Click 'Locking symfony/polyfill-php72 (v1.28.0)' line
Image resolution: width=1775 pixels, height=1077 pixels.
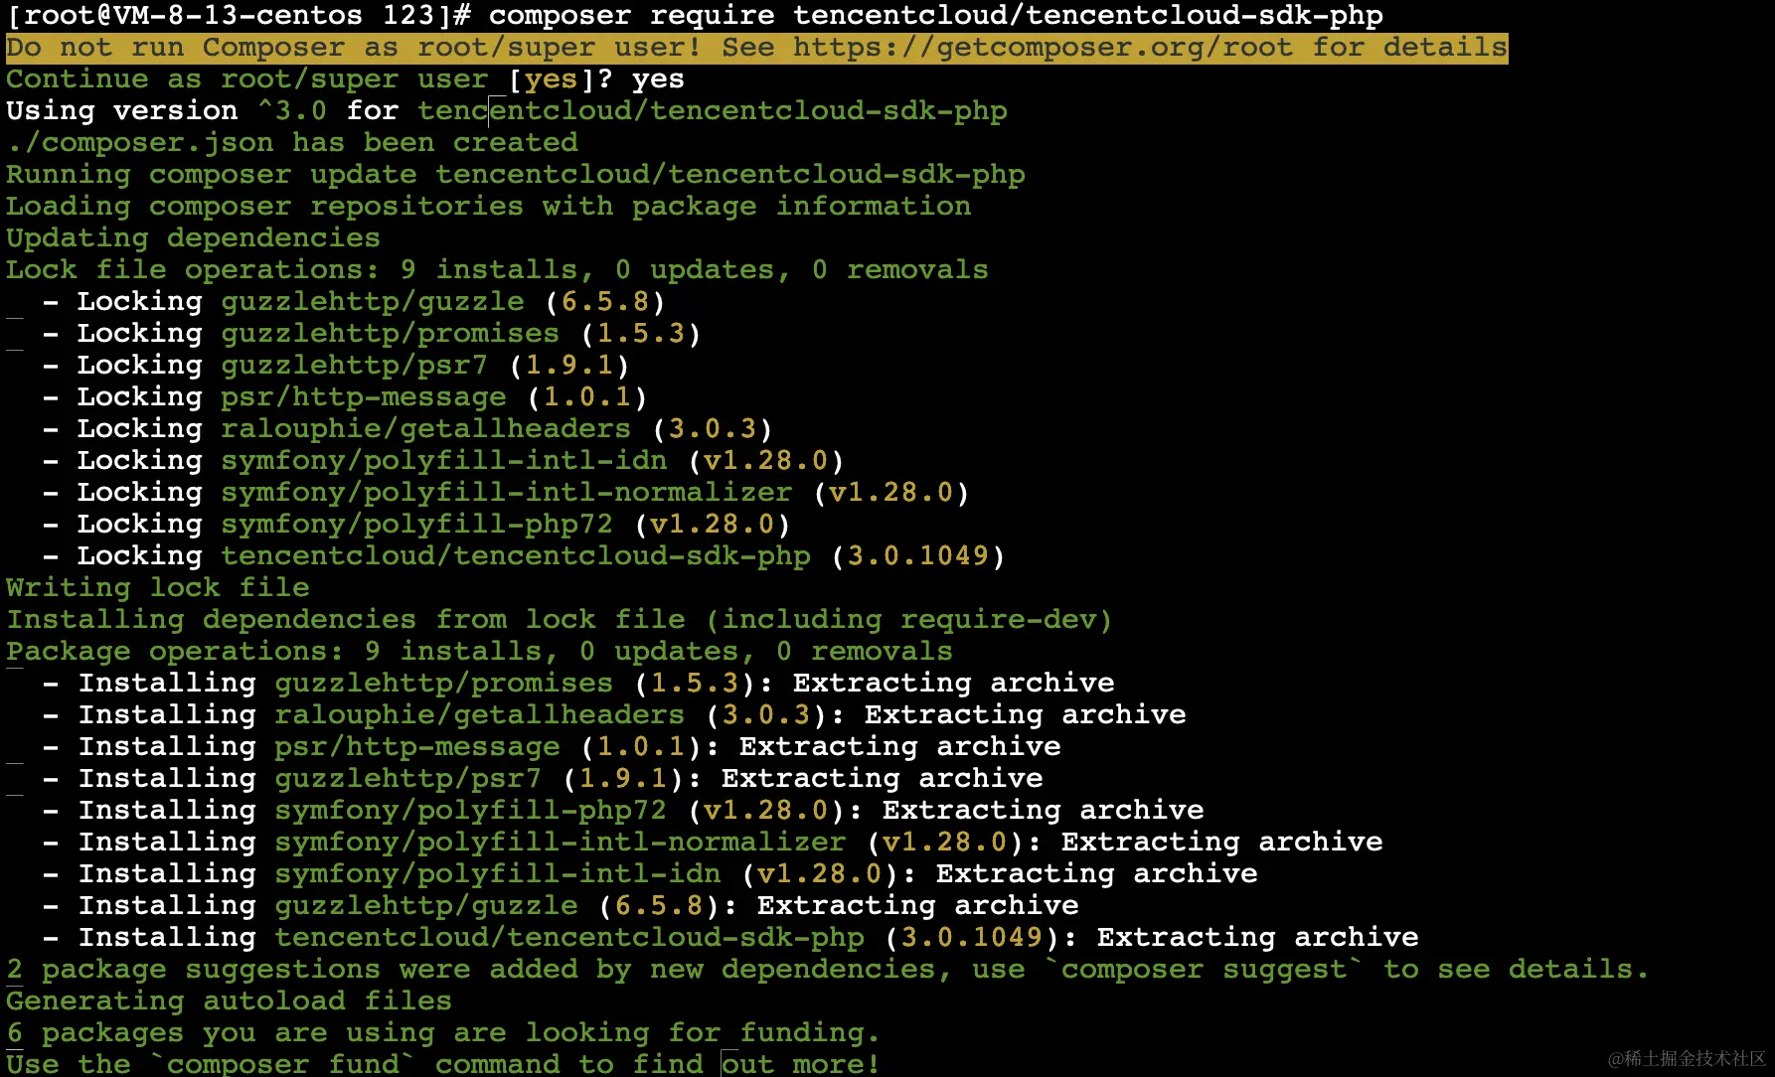pyautogui.click(x=416, y=525)
